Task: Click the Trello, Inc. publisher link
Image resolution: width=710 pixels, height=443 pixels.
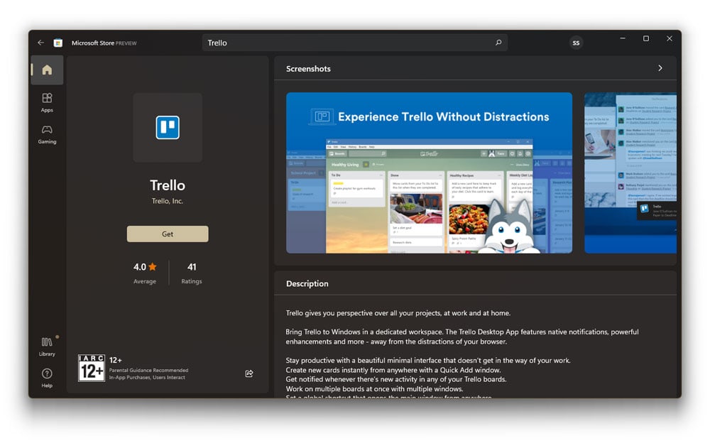Action: coord(168,201)
